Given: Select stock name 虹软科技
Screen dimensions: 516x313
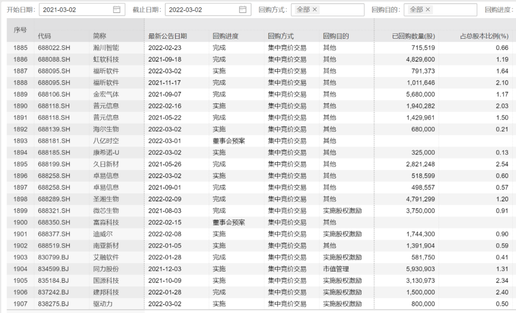Looking at the screenshot, I should [x=106, y=60].
